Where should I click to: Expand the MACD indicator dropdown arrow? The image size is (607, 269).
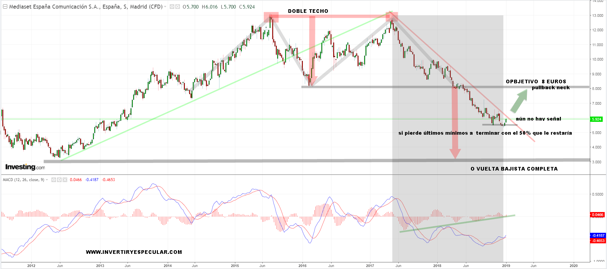click(47, 180)
